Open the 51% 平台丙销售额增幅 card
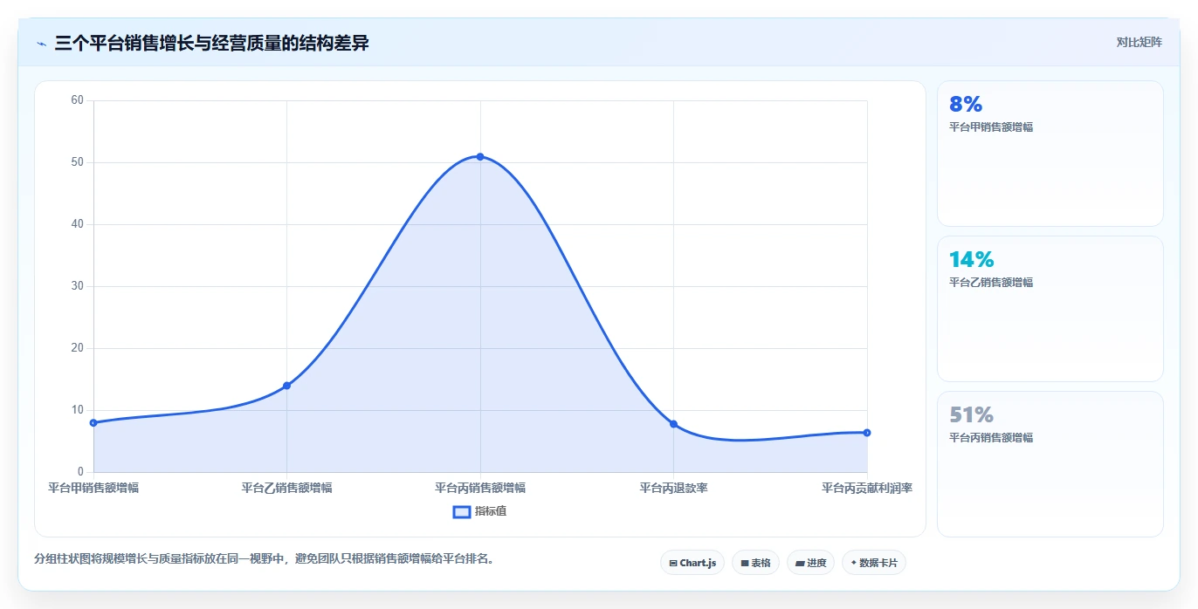 tap(1050, 464)
